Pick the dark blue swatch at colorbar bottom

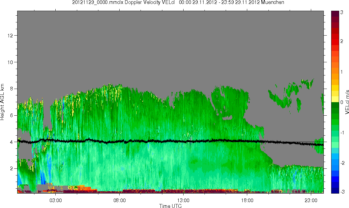(x=335, y=191)
